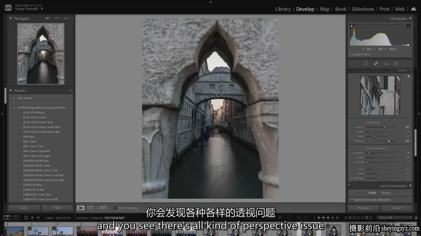
Task: Enable the Original Photo checkbox
Action: (351, 54)
